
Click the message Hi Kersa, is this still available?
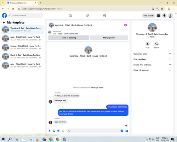click(67, 95)
